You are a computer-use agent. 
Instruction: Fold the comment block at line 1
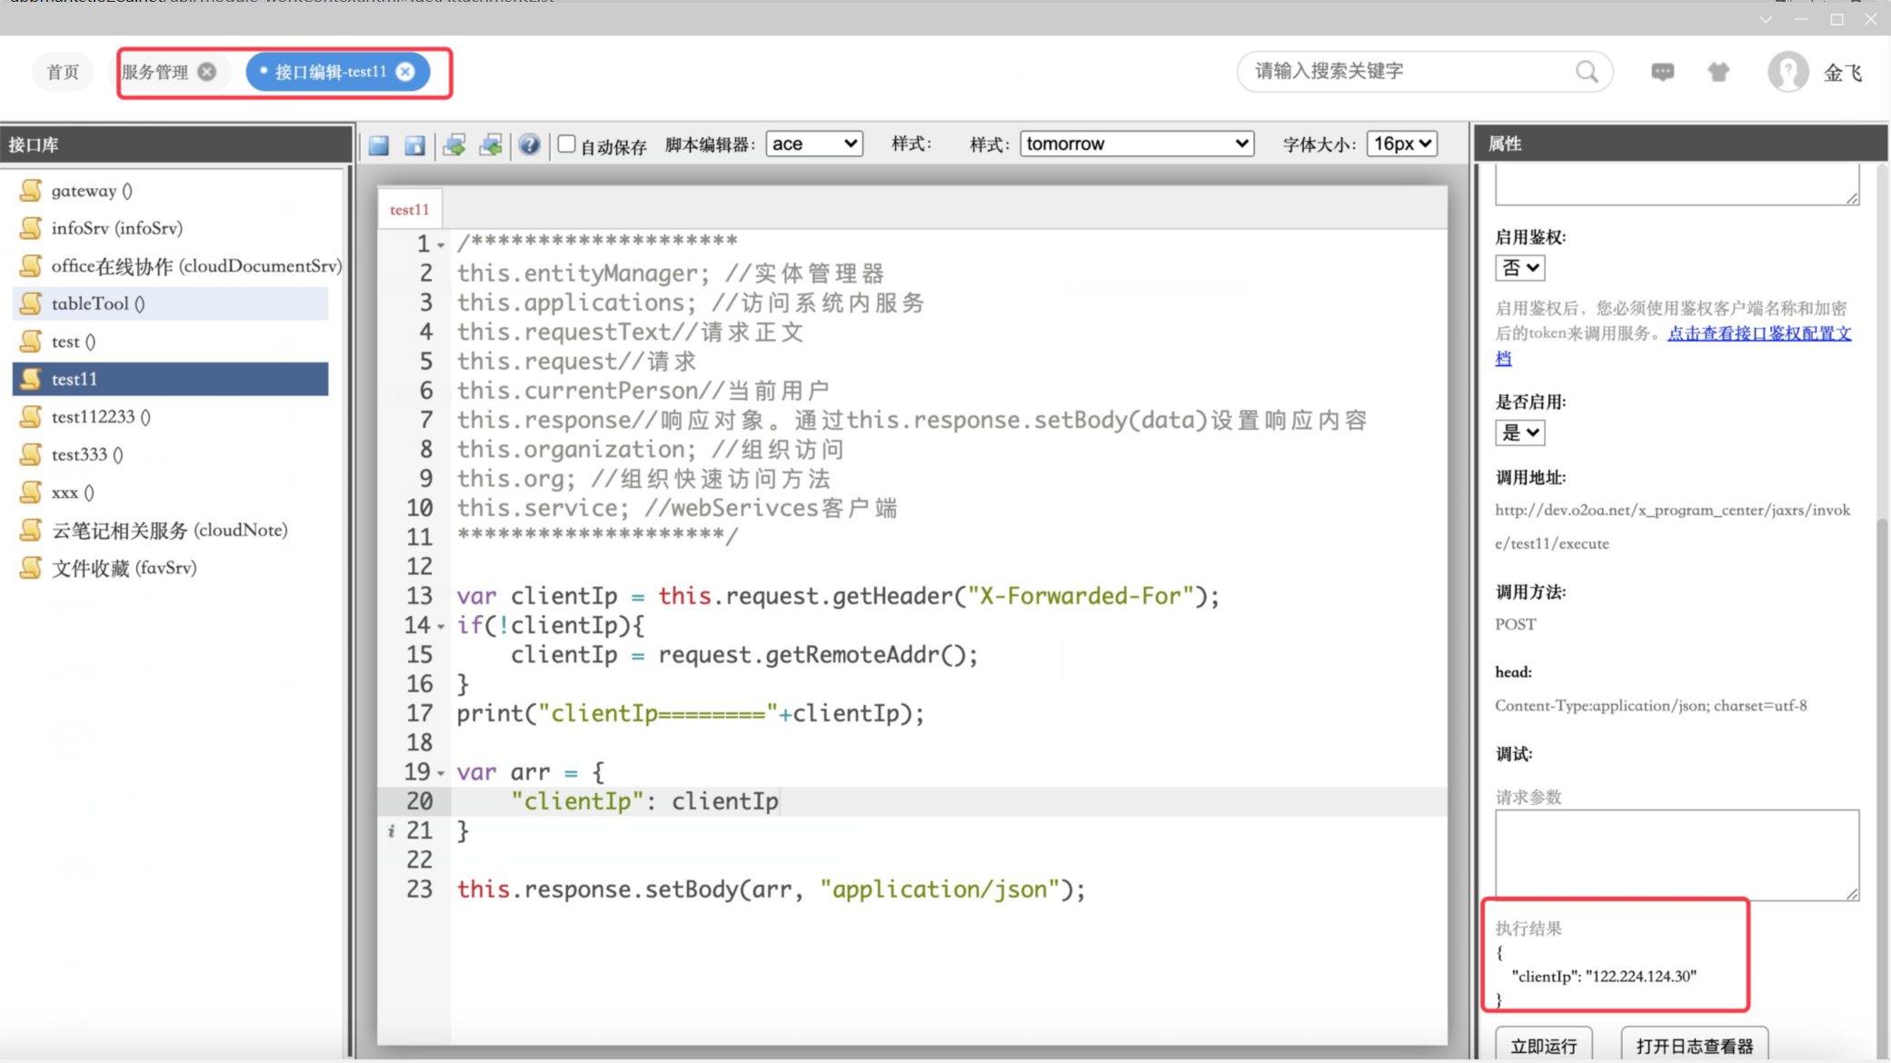coord(441,245)
